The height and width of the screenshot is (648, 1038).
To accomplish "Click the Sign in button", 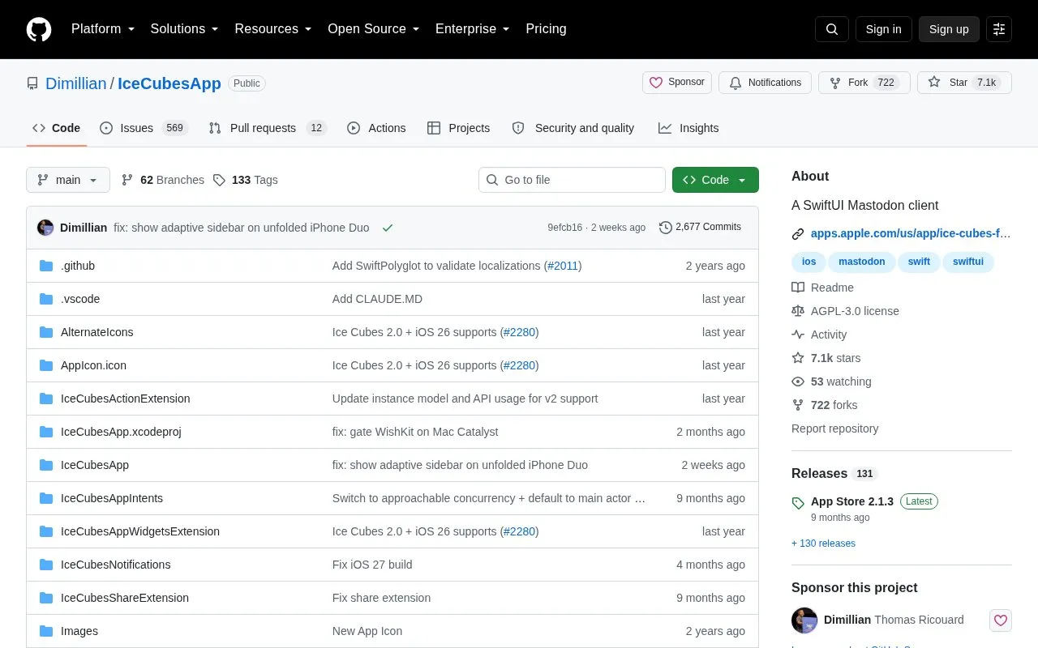I will (883, 29).
